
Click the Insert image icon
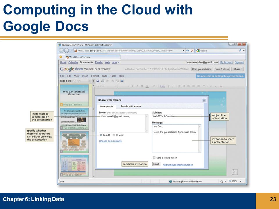click(x=122, y=81)
